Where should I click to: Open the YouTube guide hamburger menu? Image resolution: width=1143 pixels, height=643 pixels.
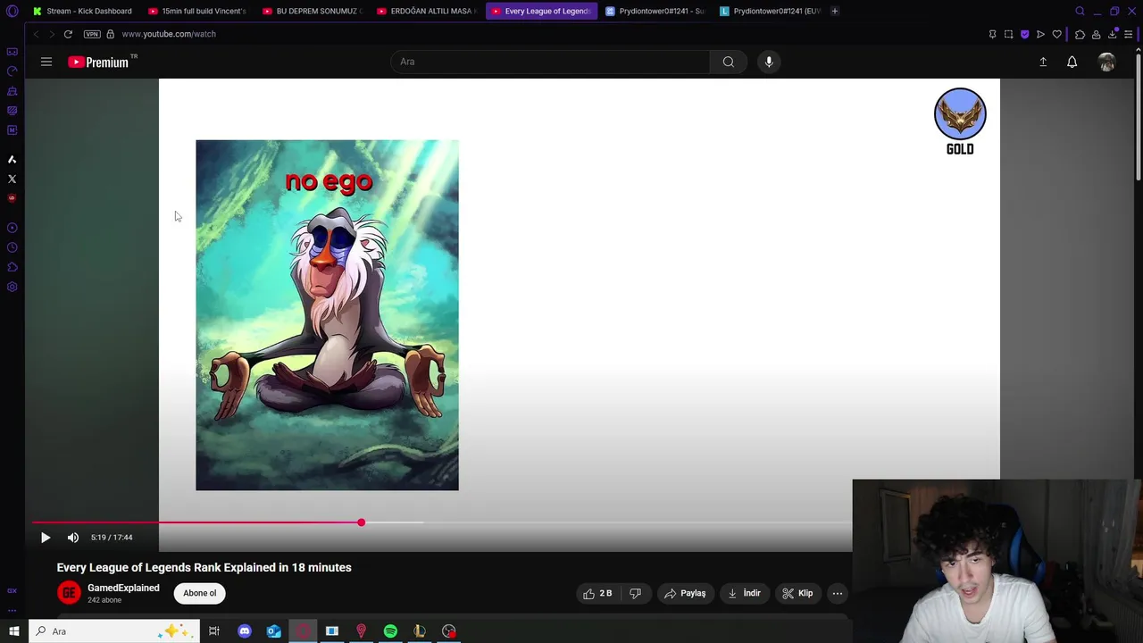(46, 62)
